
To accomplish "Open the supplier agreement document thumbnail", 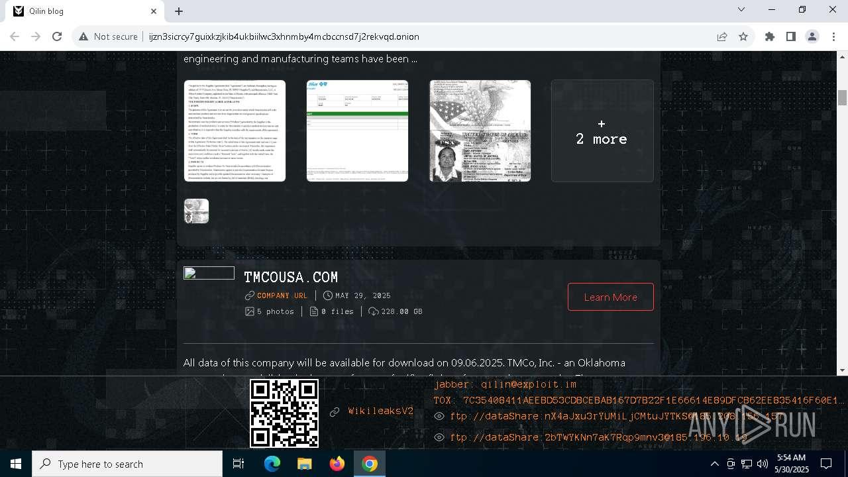I will tap(235, 131).
